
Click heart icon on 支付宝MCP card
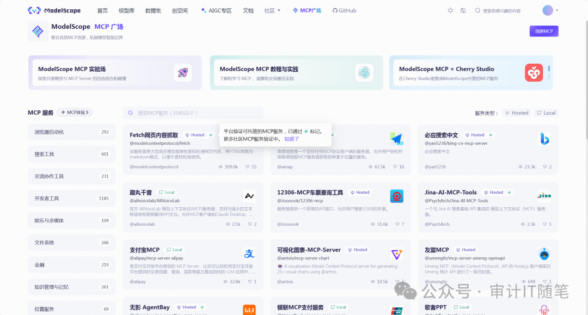(x=250, y=281)
